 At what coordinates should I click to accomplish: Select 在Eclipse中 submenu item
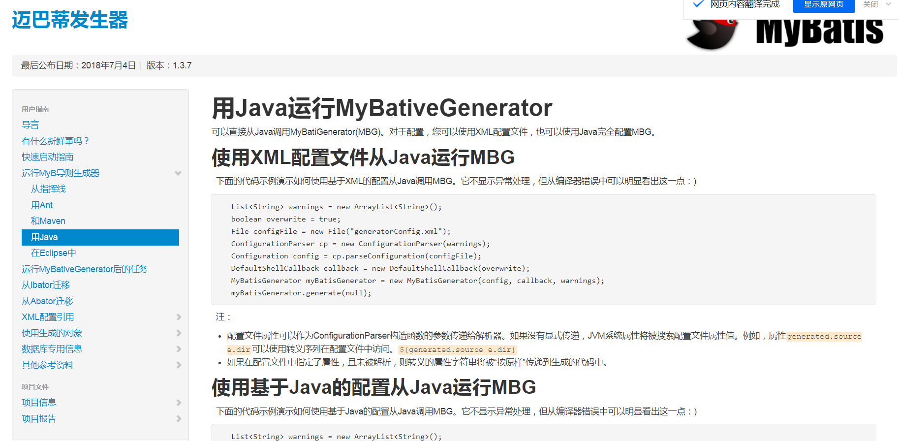click(54, 253)
